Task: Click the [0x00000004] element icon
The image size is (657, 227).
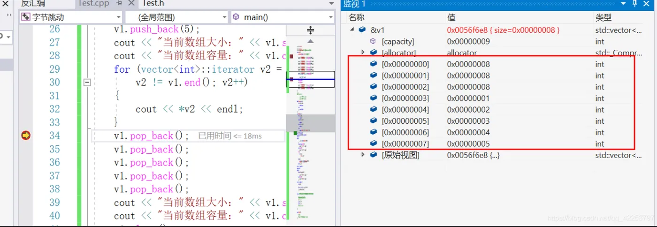Action: tap(374, 110)
